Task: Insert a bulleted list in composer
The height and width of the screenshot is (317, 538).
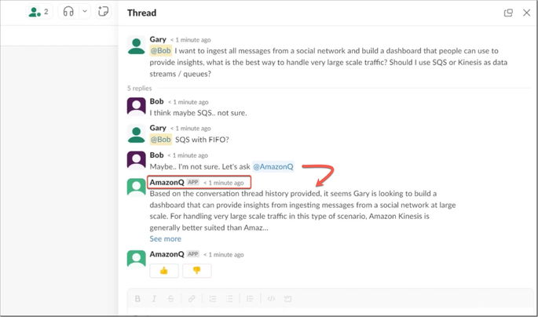Action: click(229, 299)
